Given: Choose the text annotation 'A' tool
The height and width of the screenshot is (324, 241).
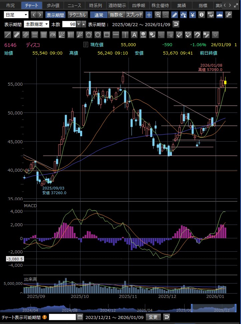Looking at the screenshot, I should [x=134, y=34].
